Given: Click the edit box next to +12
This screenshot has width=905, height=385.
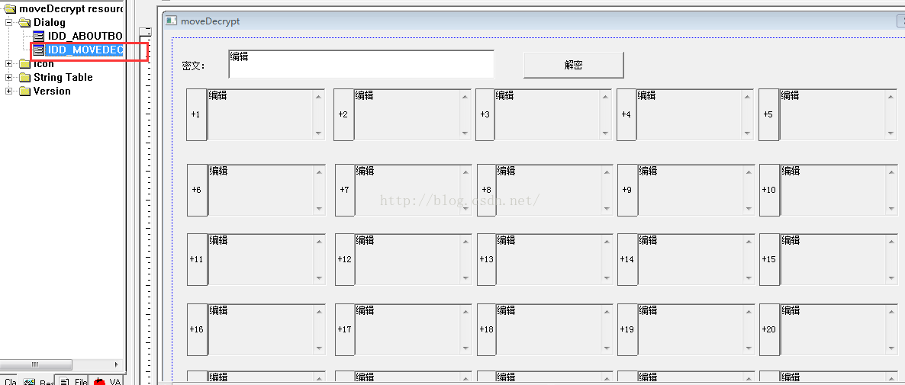Looking at the screenshot, I should [414, 259].
